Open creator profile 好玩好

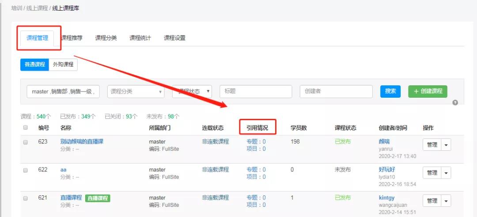(387, 170)
